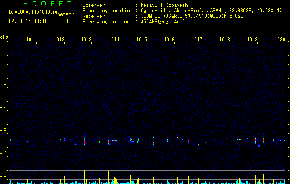Click the date and time 02.01.15 10:10
The image size is (290, 184).
pos(28,21)
